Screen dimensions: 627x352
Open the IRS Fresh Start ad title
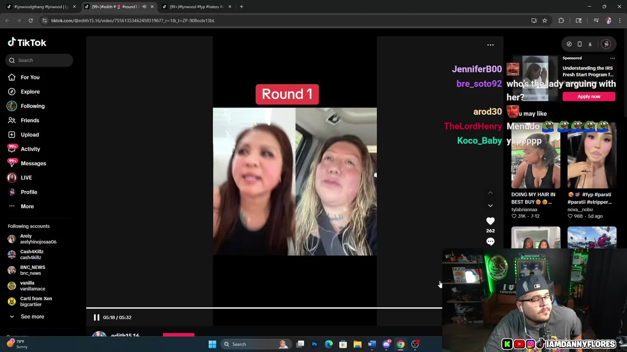pos(588,71)
